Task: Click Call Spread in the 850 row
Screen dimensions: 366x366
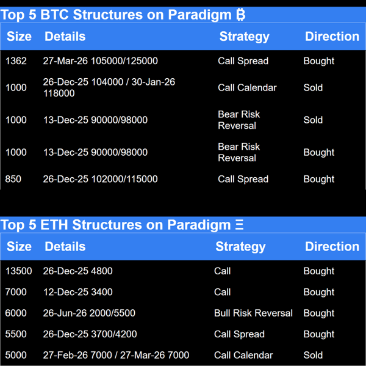Action: (243, 180)
